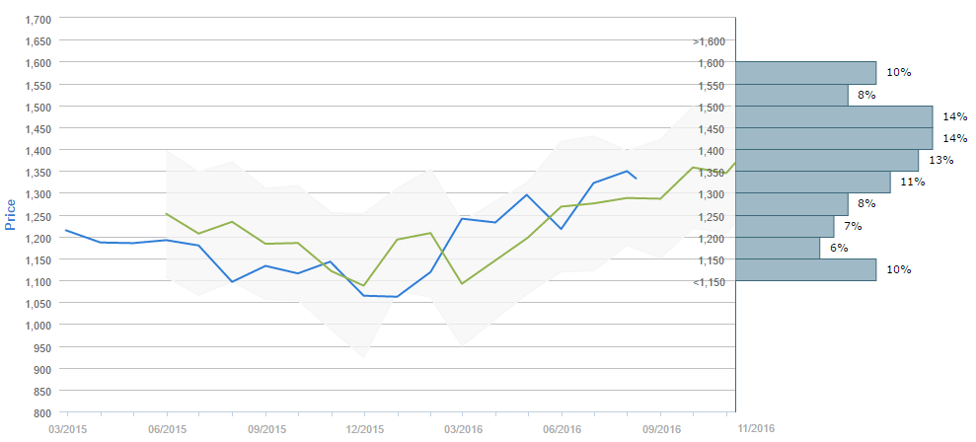The image size is (976, 442).
Task: Select the 06/2016 axis date
Action: (563, 429)
